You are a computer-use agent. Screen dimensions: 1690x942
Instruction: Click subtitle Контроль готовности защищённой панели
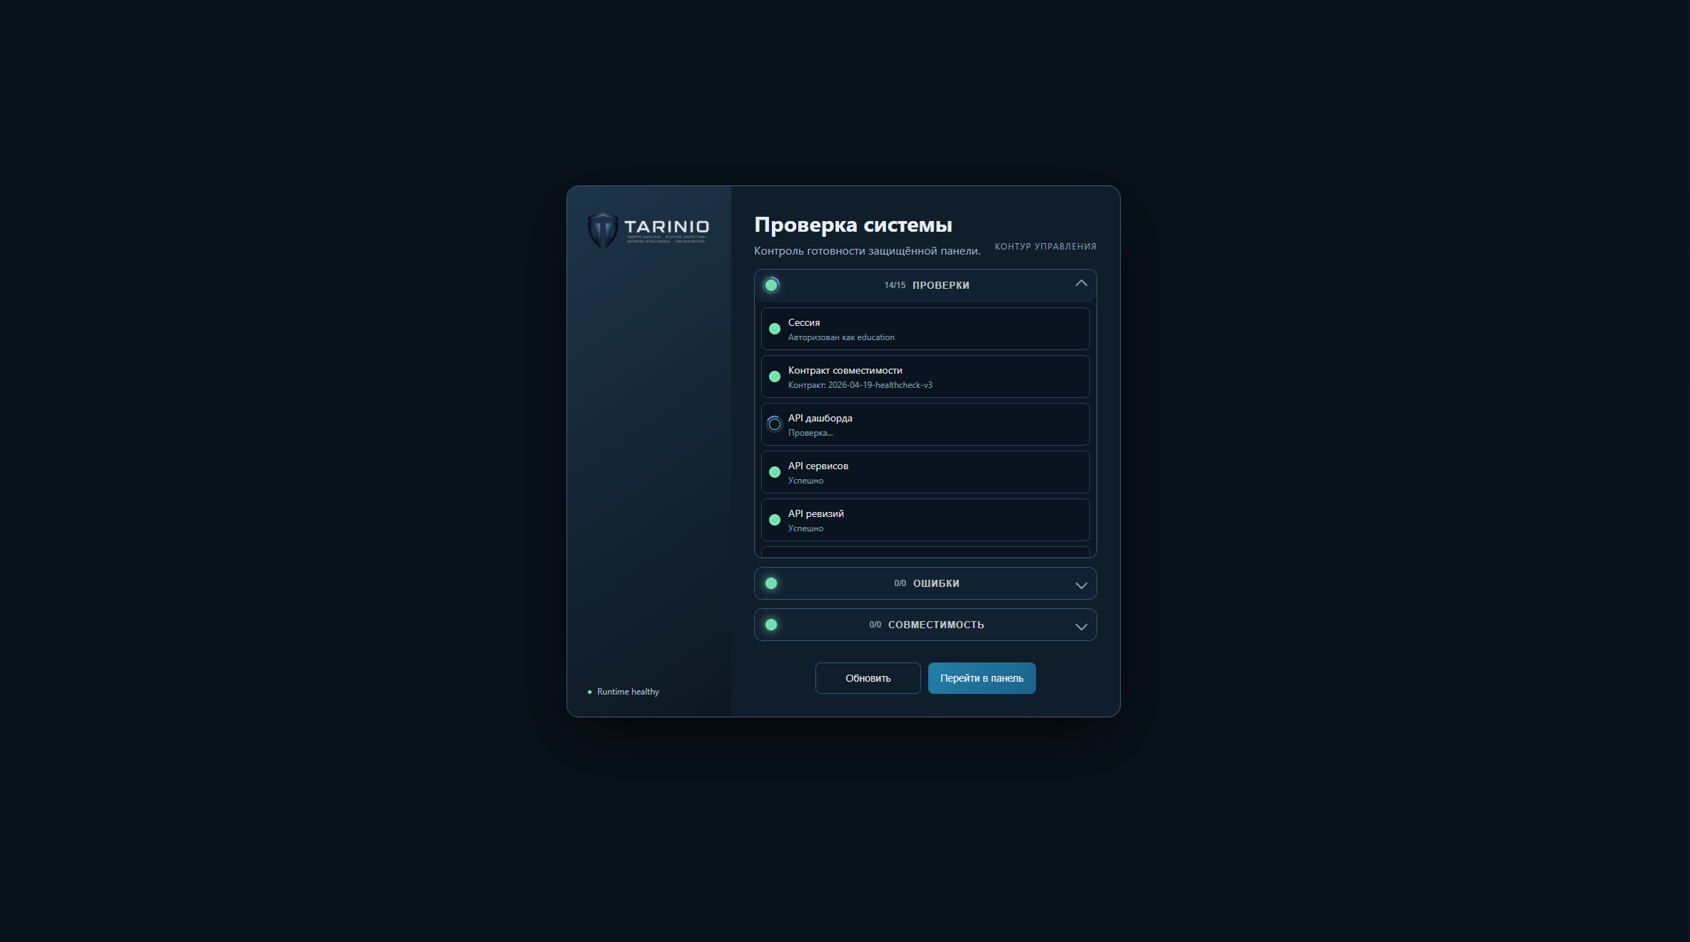tap(867, 251)
